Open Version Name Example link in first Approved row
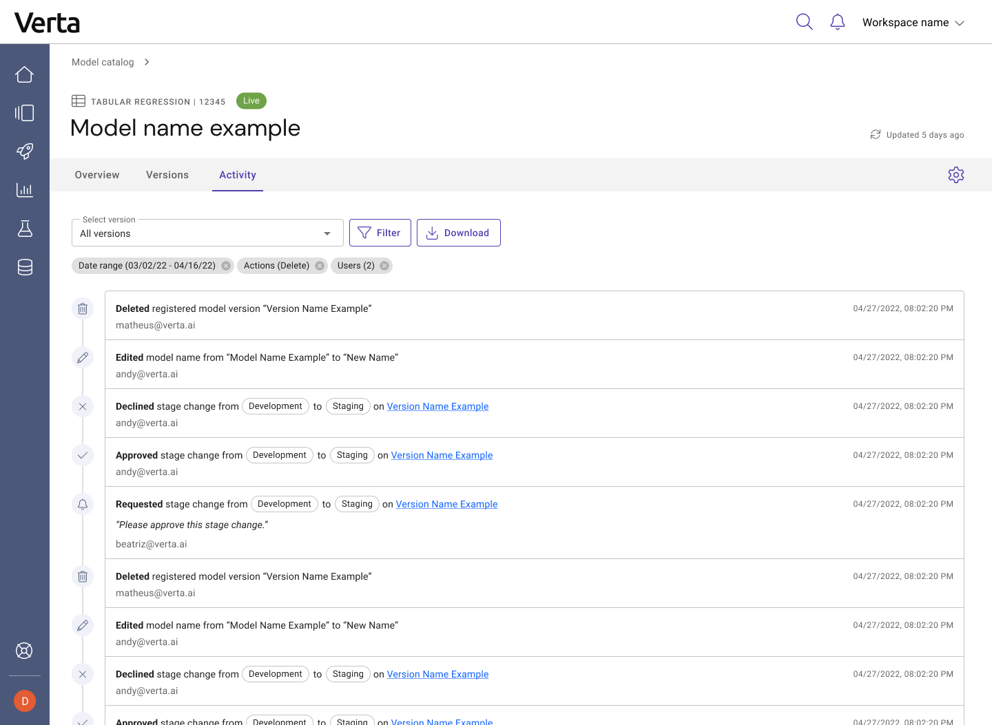Image resolution: width=992 pixels, height=725 pixels. pos(442,455)
